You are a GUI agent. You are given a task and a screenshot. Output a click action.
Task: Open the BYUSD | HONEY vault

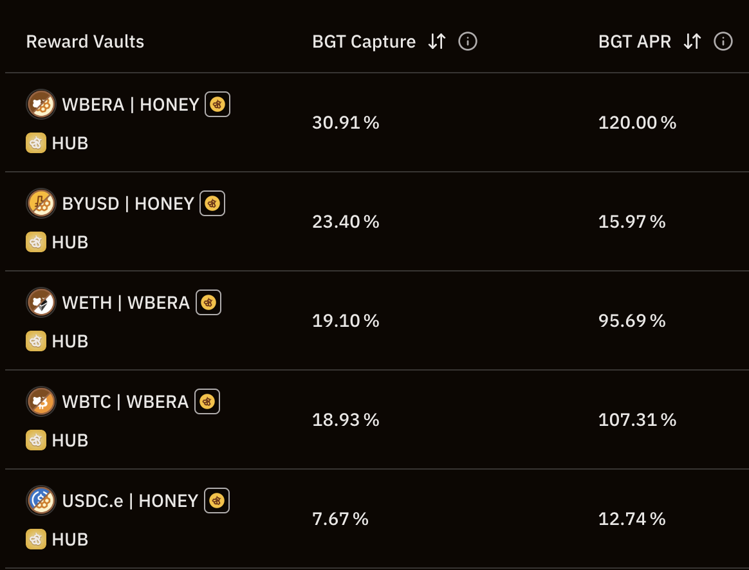tap(128, 204)
